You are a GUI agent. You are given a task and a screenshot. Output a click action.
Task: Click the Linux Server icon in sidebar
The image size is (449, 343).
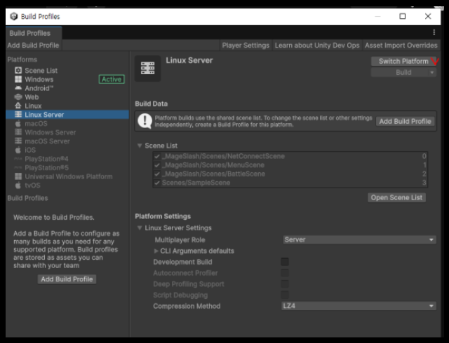click(x=18, y=115)
